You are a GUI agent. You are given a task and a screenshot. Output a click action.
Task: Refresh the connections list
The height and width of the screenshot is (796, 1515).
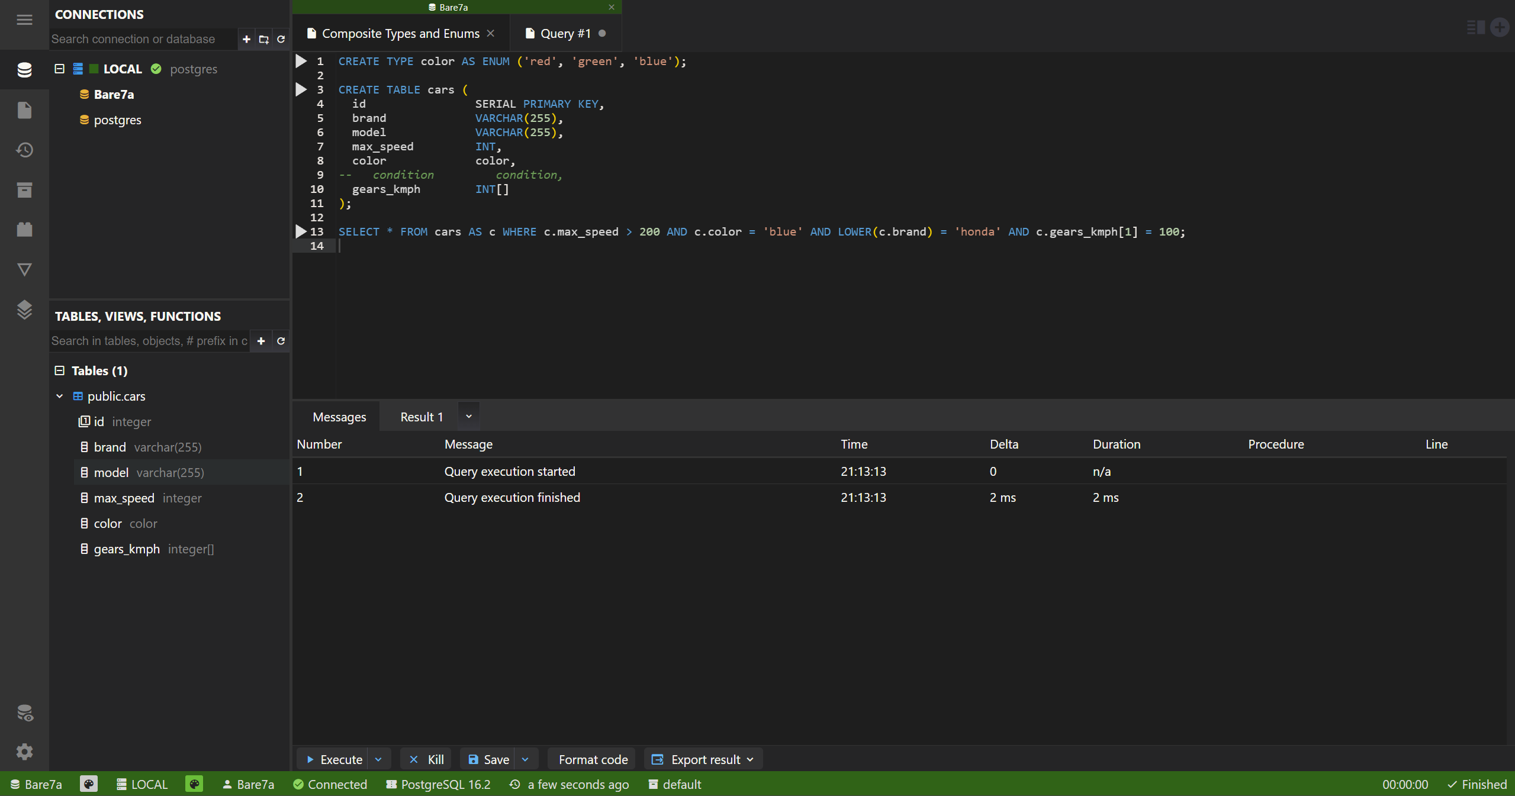281,39
